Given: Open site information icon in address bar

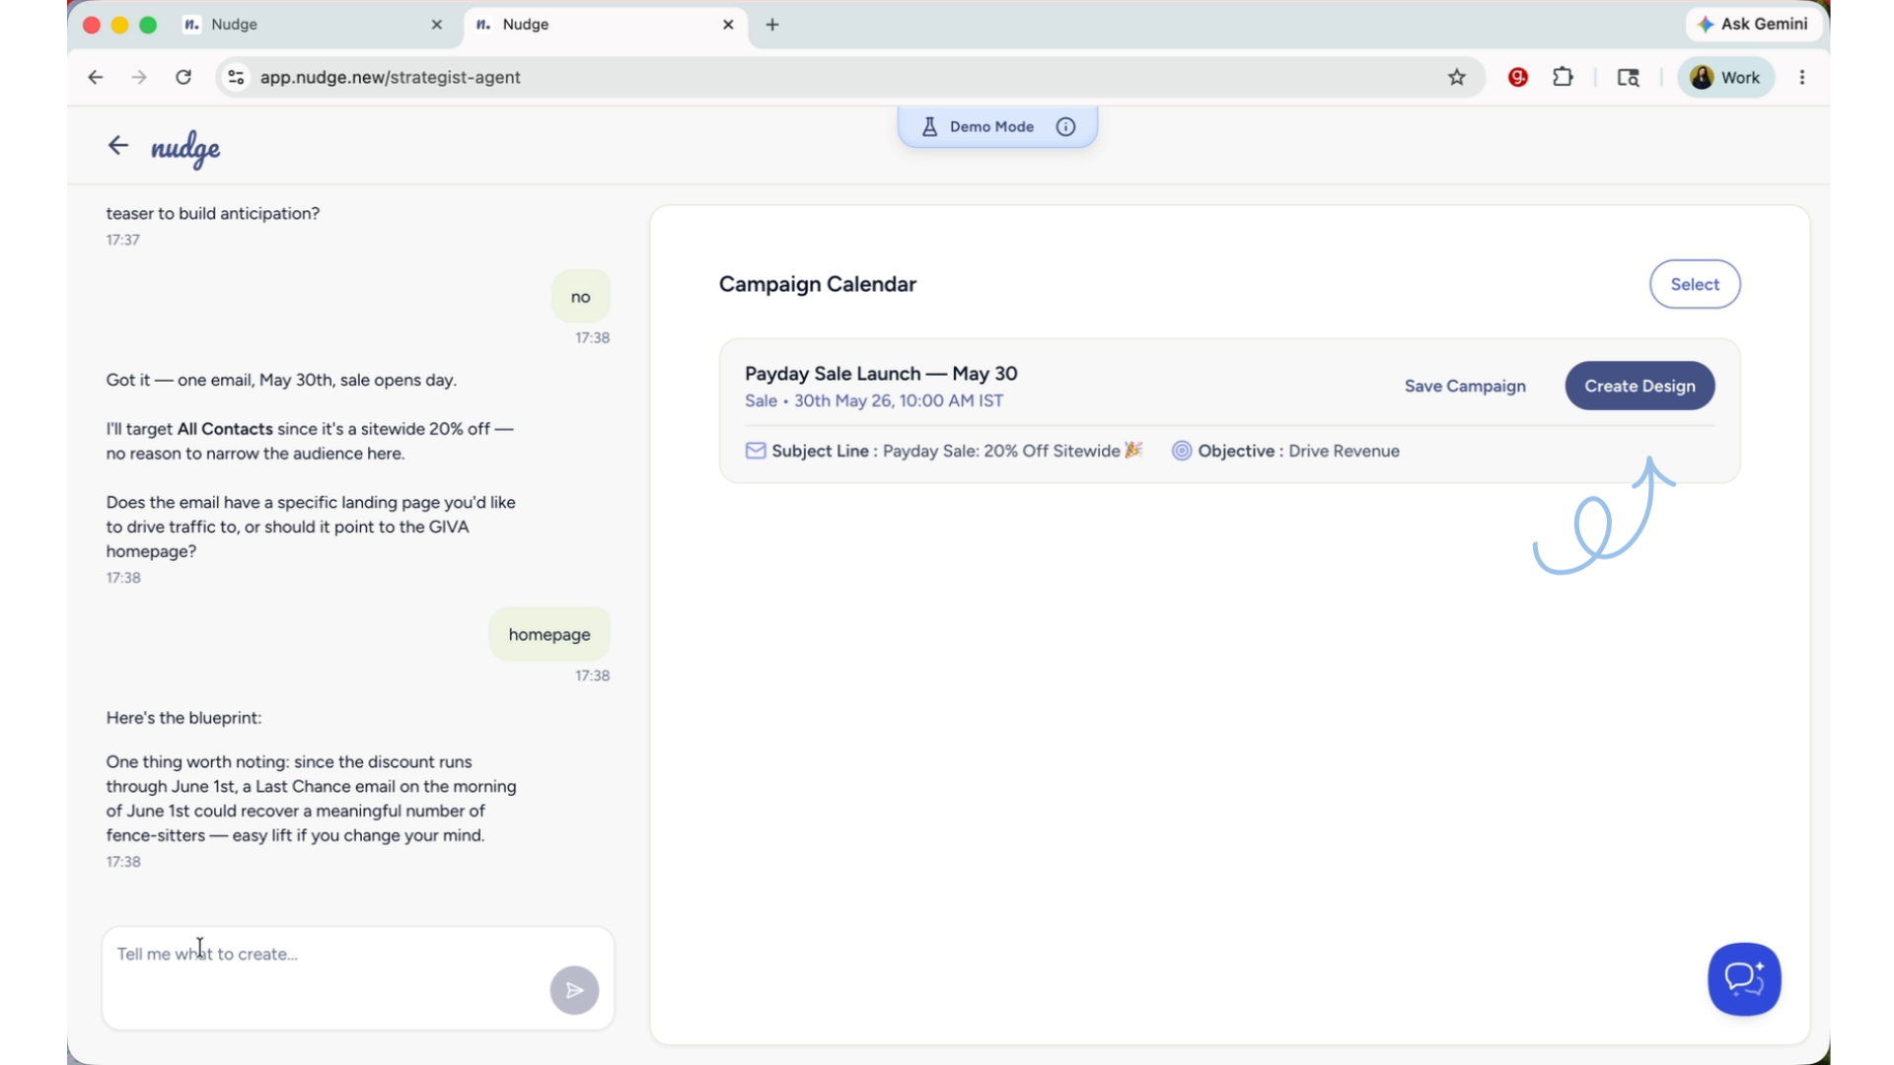Looking at the screenshot, I should 236,77.
